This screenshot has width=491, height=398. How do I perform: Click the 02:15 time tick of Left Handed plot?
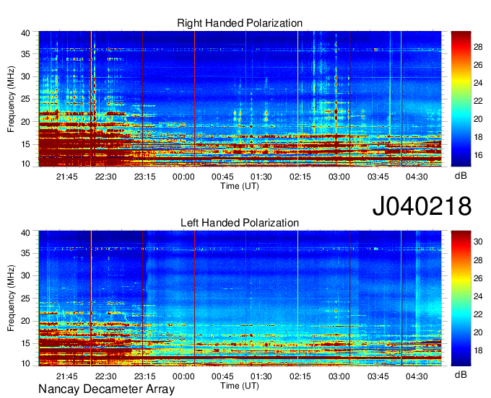(300, 376)
